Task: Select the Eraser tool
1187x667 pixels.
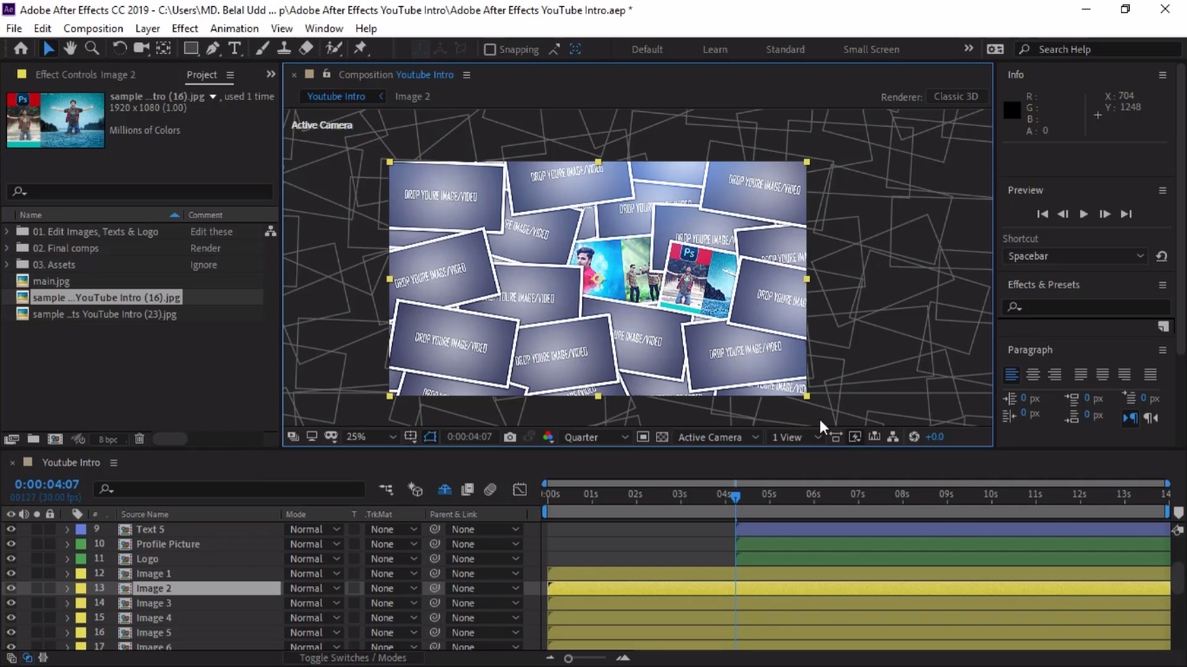Action: coord(306,49)
